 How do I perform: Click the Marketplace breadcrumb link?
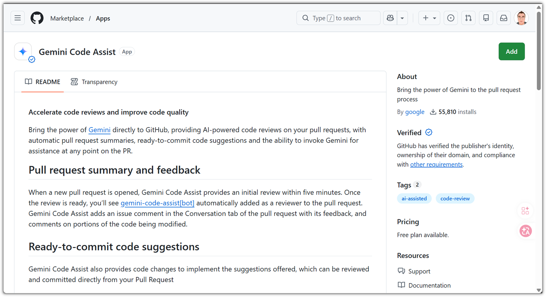[x=67, y=18]
